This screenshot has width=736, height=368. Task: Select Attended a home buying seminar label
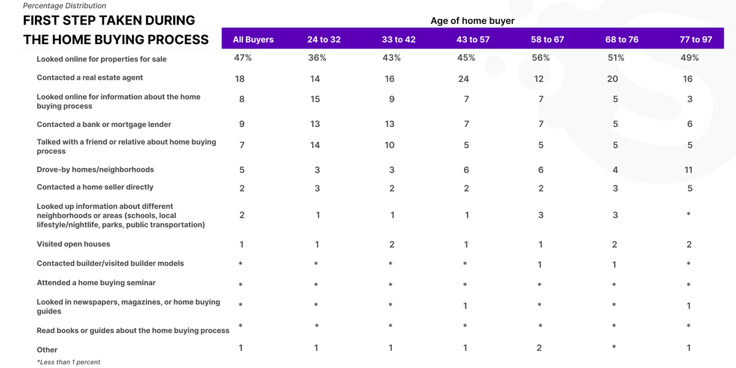pyautogui.click(x=96, y=283)
